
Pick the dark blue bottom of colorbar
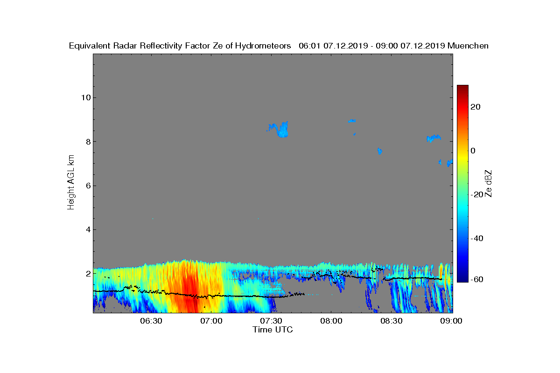point(462,279)
